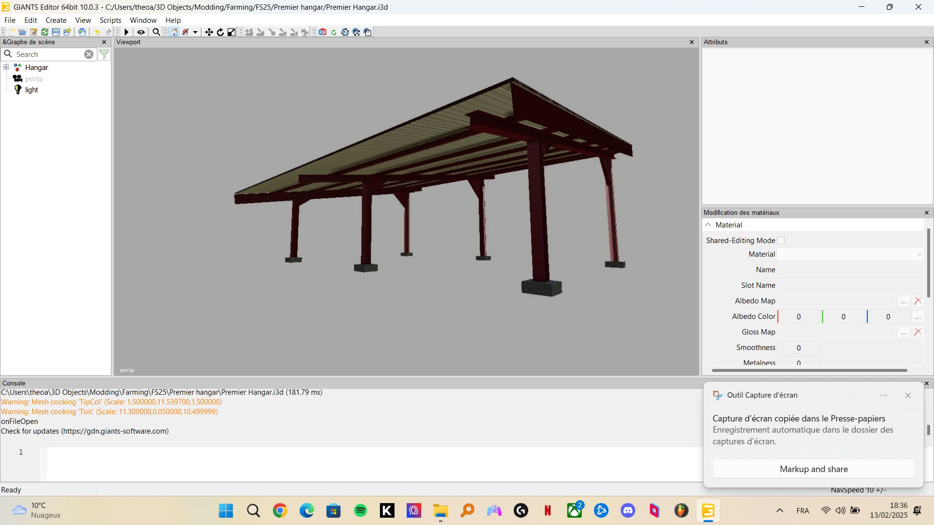Expand the Hangar node in scene graph
Viewport: 934px width, 525px height.
(x=6, y=67)
